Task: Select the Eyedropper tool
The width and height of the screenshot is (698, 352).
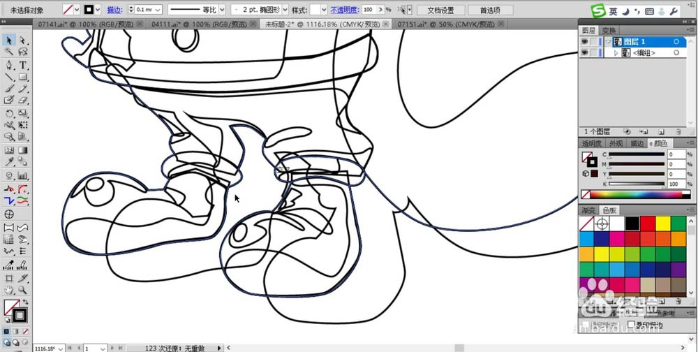Action: click(x=9, y=162)
